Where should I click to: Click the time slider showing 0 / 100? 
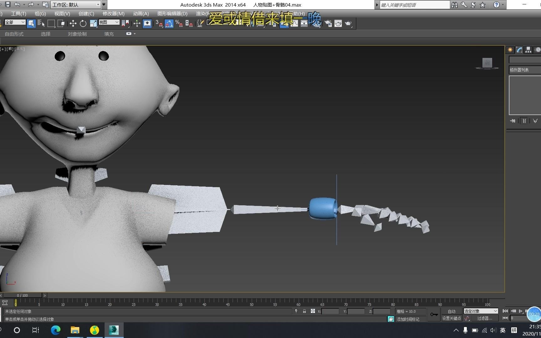(22, 295)
